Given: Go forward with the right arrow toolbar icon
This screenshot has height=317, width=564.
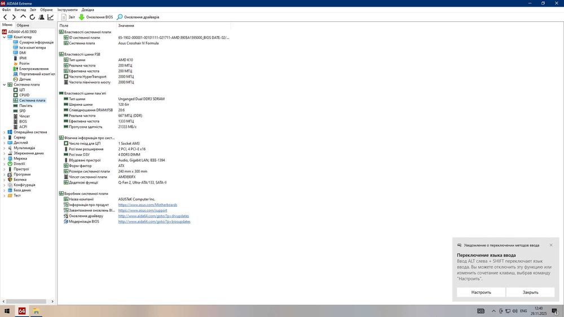Looking at the screenshot, I should click(14, 17).
